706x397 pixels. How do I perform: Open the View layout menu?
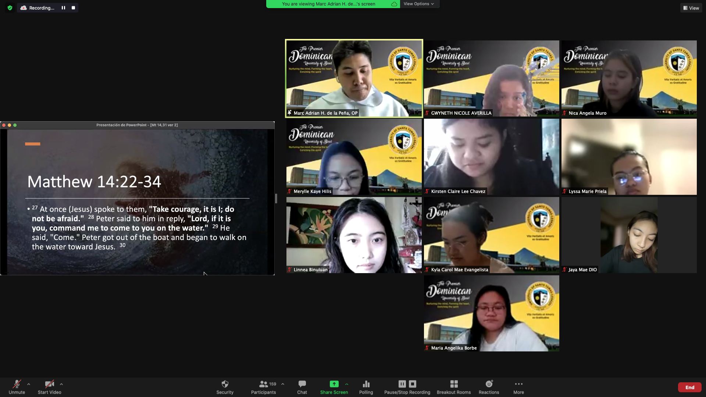pyautogui.click(x=691, y=8)
